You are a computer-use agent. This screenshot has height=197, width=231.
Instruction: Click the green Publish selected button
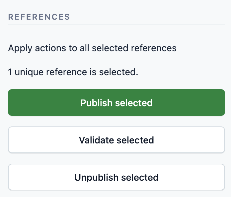[x=116, y=102]
